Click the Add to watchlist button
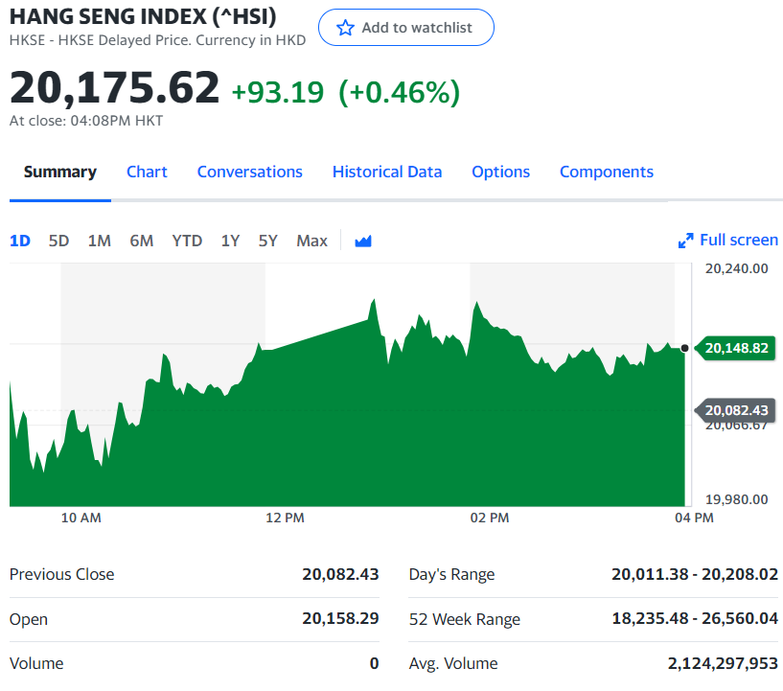Screen dimensions: 783x691 point(406,28)
